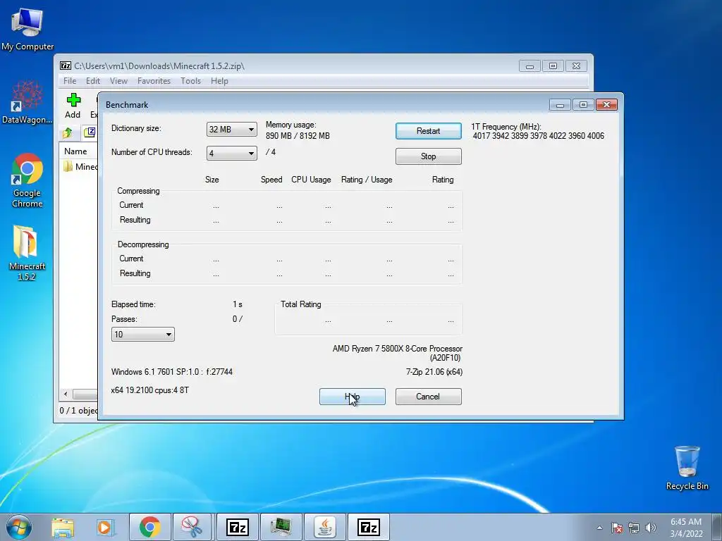Viewport: 722px width, 541px height.
Task: Click the 'AMD Ryzen 7 5800X 8-Core Processor' text
Action: click(398, 349)
